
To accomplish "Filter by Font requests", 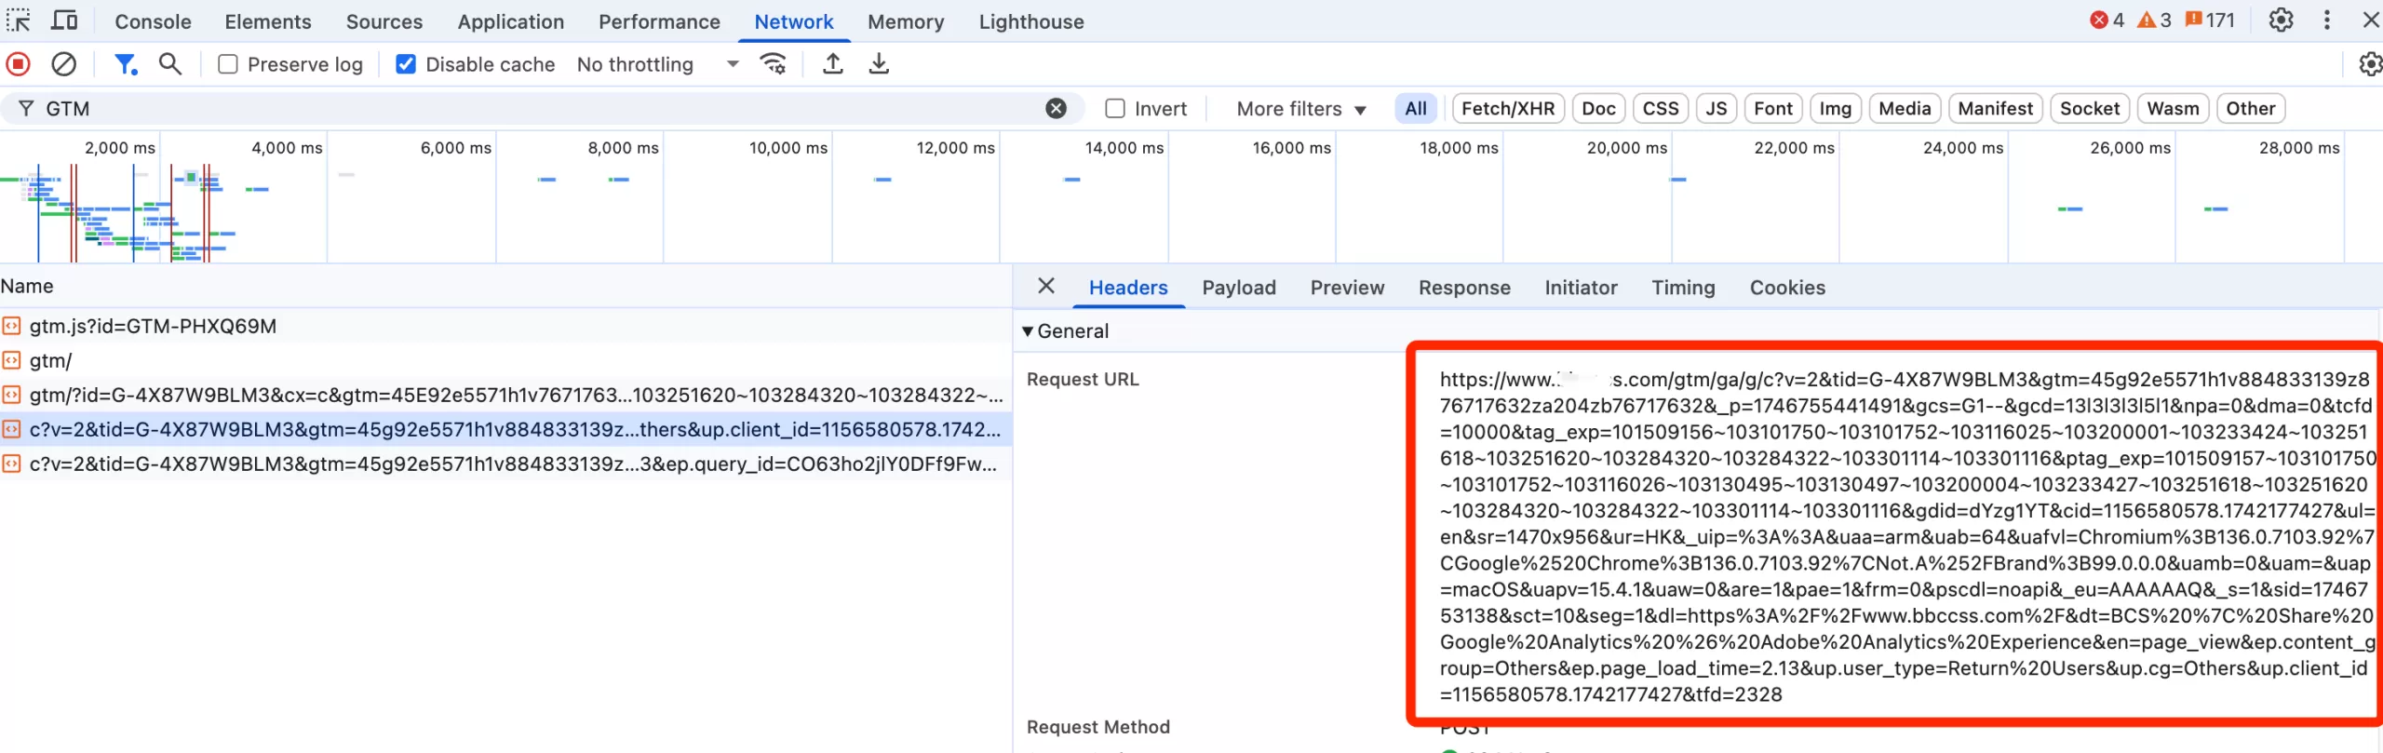I will (x=1772, y=108).
